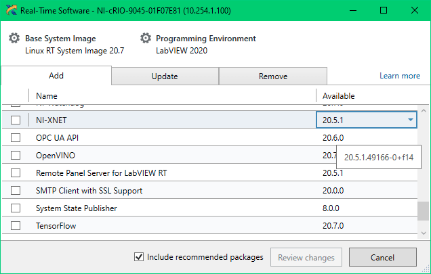431x274 pixels.
Task: Click the application logo in the title bar
Action: 12,10
